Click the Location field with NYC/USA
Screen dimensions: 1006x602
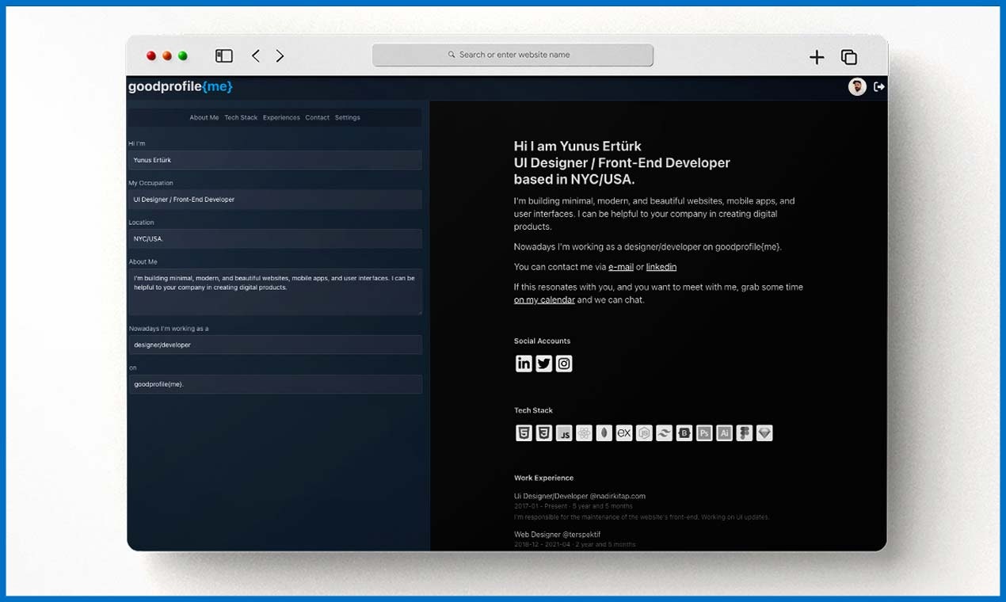pyautogui.click(x=275, y=238)
